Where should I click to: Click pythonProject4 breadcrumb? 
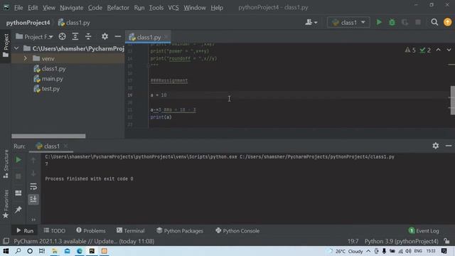(x=28, y=23)
